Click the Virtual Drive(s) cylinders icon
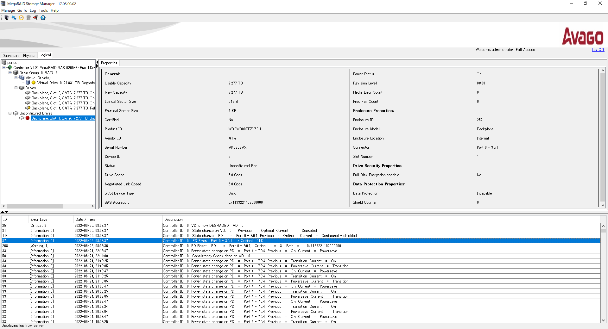The width and height of the screenshot is (608, 329). pos(22,78)
